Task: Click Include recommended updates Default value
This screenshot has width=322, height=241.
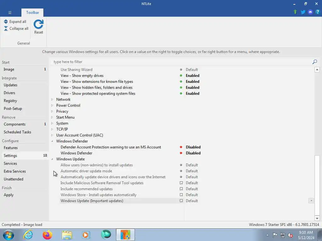Action: point(192,189)
